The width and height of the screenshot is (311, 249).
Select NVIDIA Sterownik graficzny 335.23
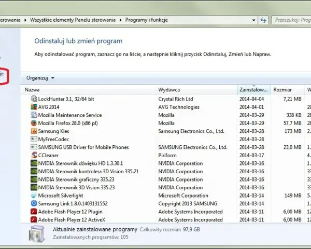click(x=76, y=179)
